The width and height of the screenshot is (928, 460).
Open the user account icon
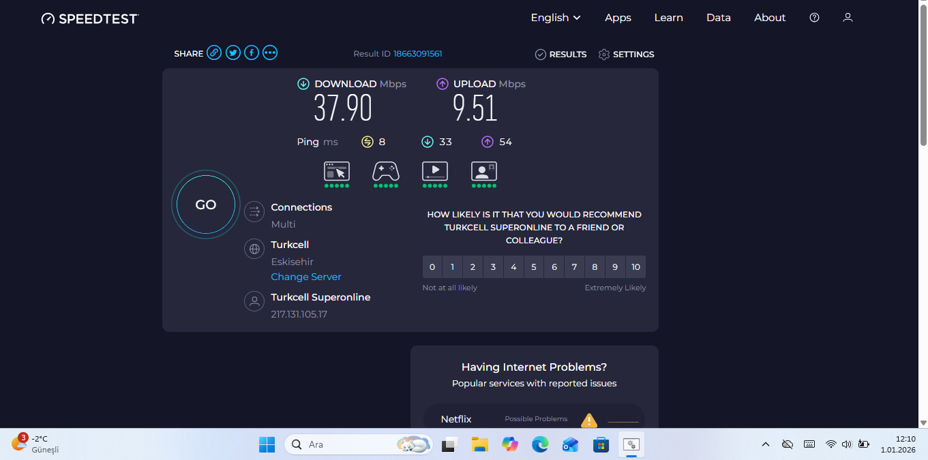(848, 18)
